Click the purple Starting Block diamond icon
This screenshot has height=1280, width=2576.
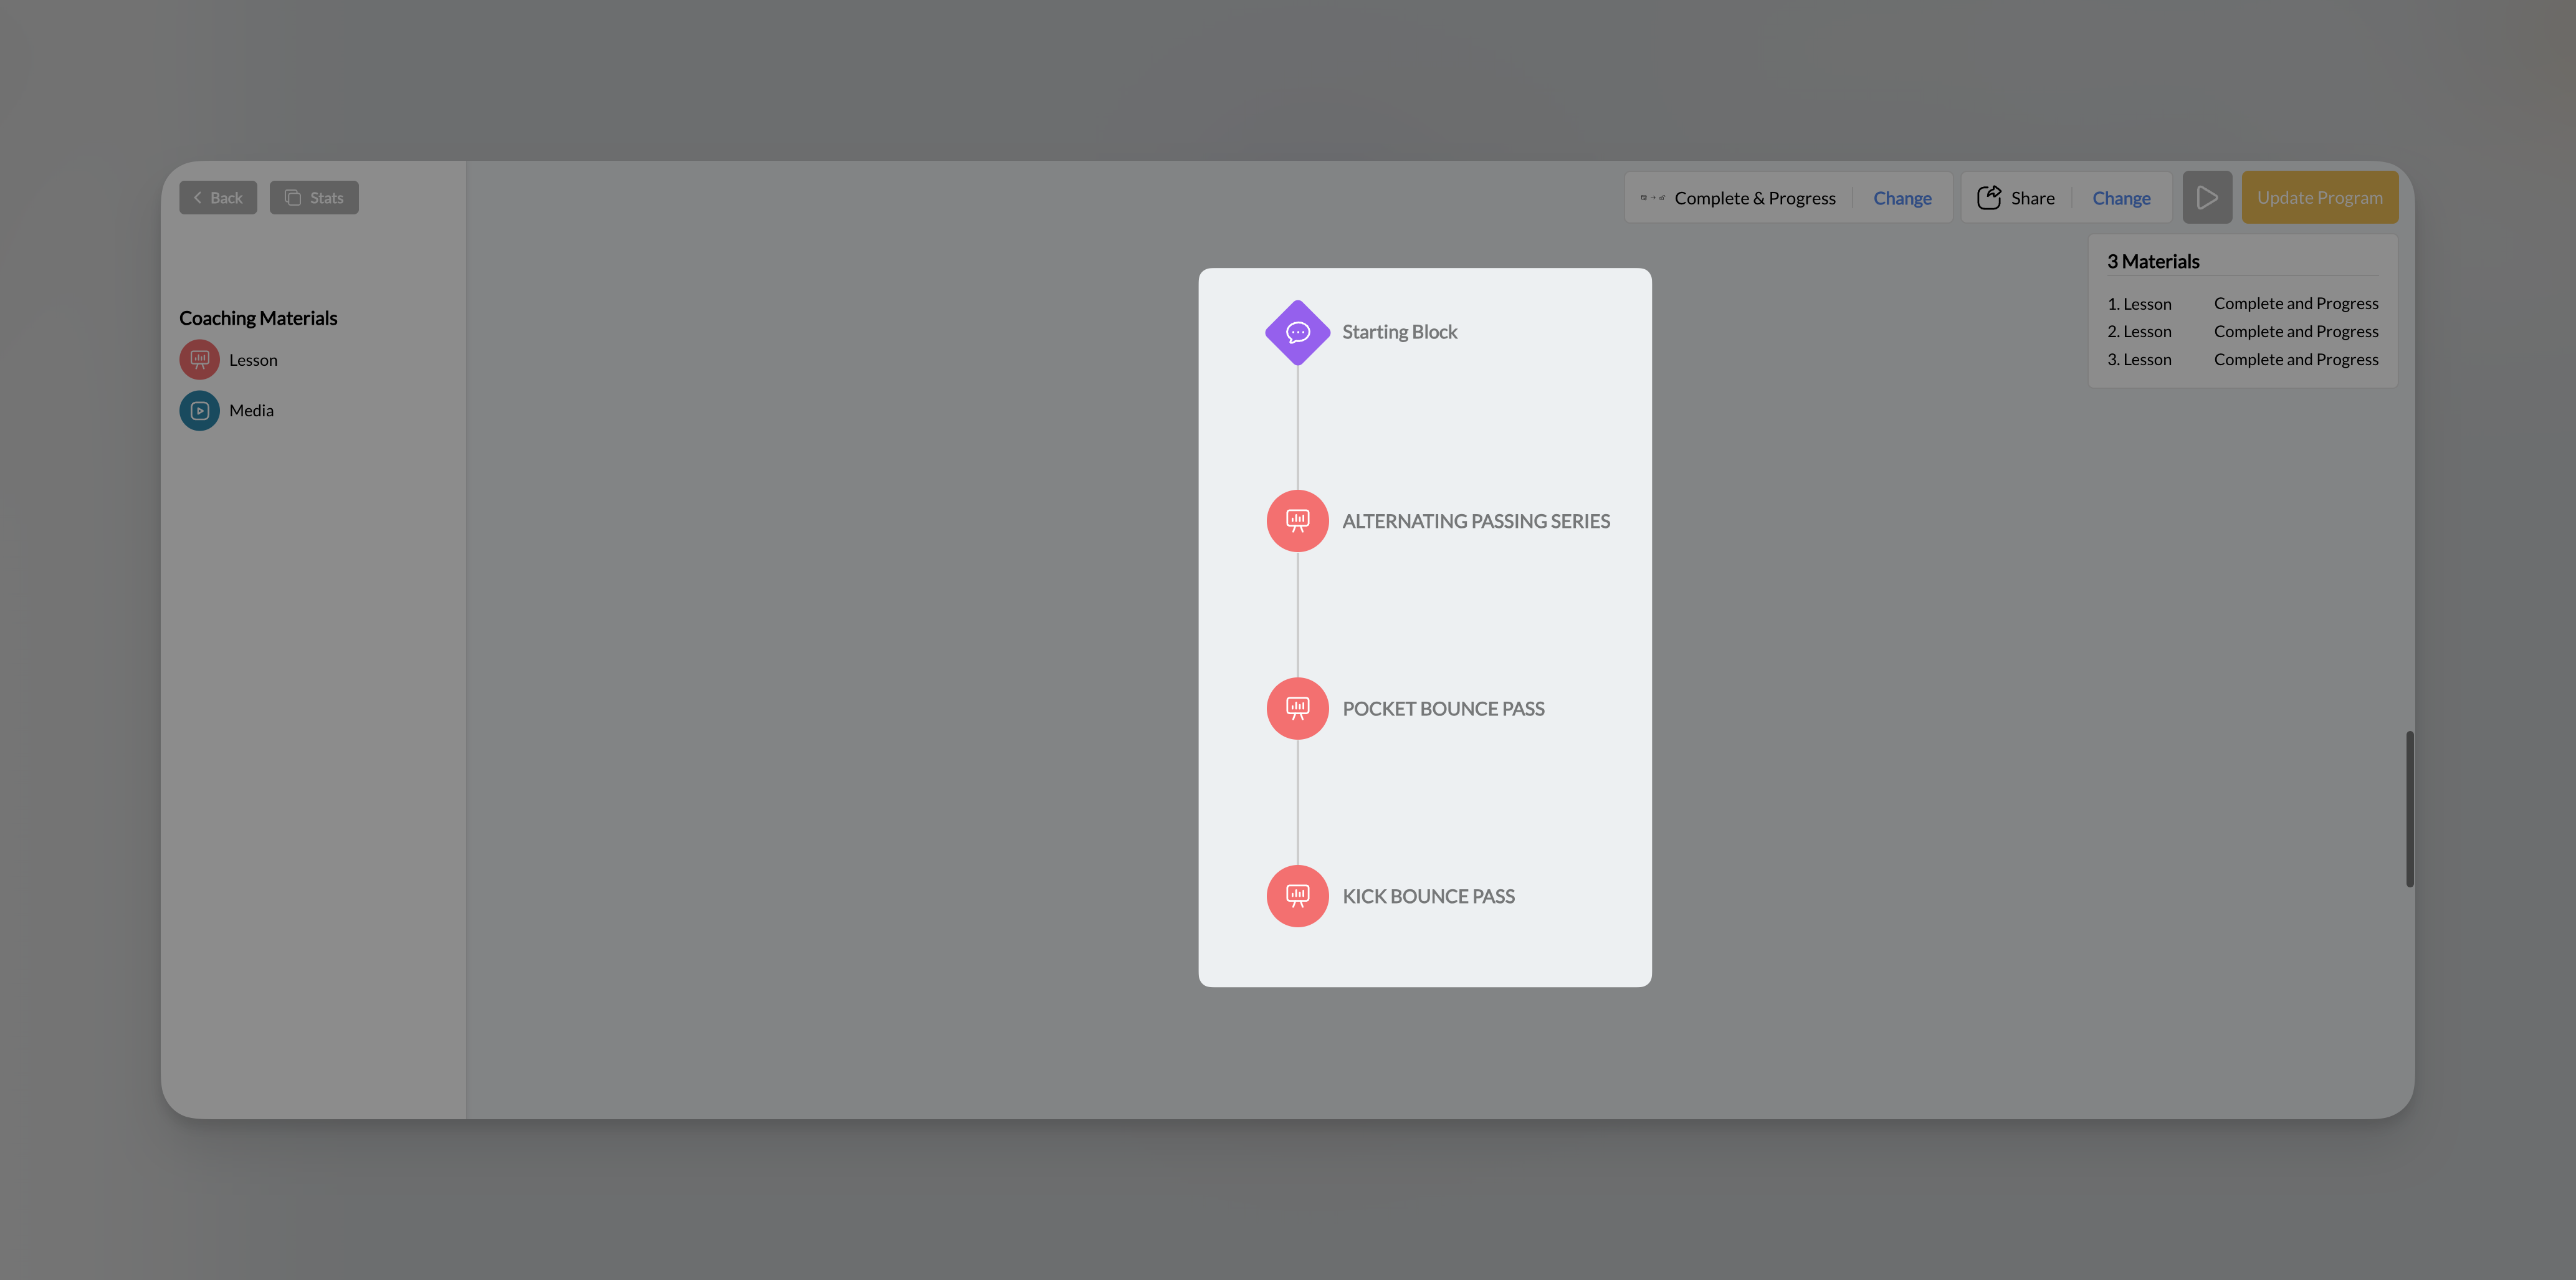(x=1297, y=331)
